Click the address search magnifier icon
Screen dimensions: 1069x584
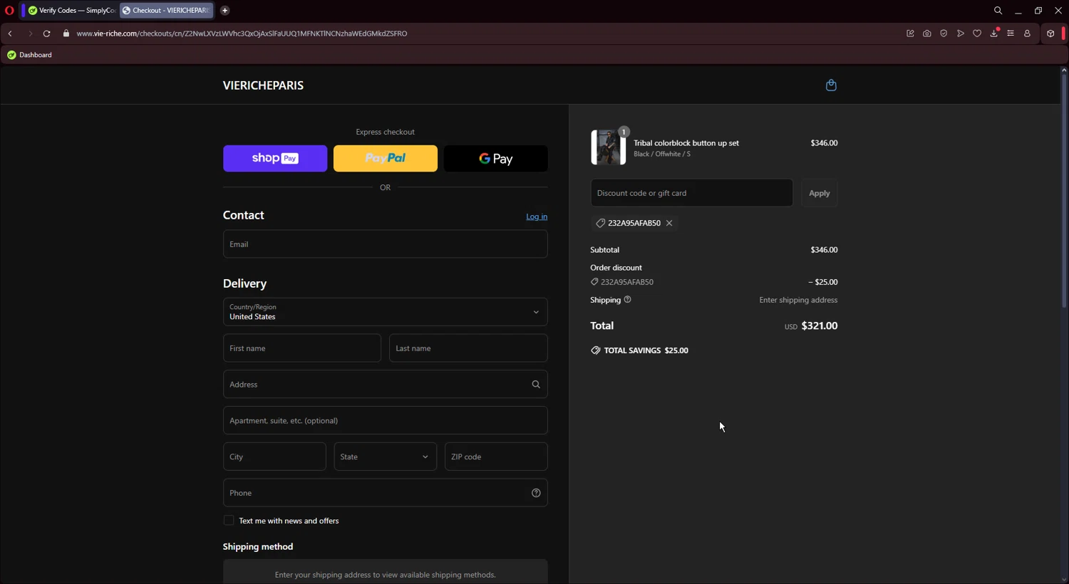pos(536,385)
